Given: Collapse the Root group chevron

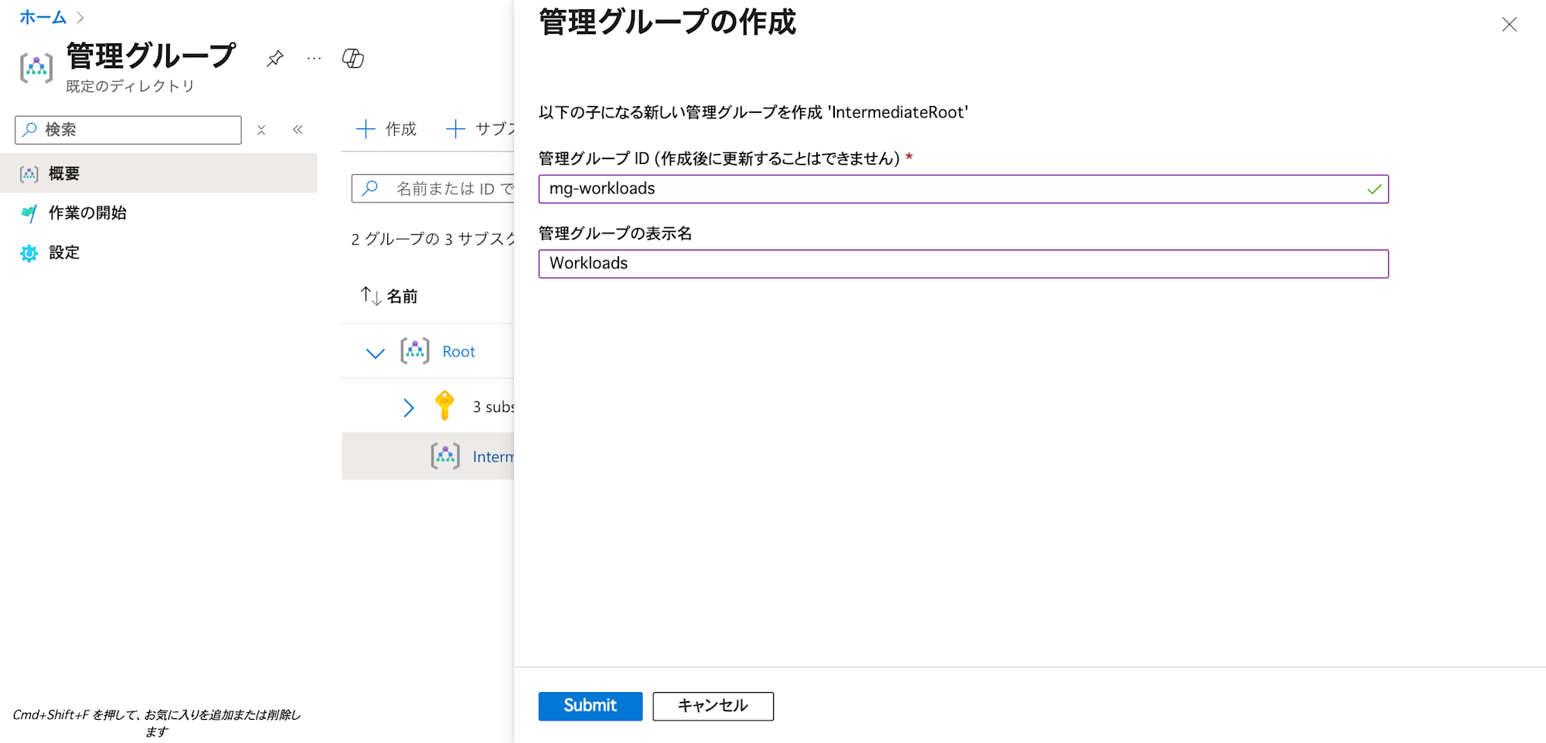Looking at the screenshot, I should (375, 353).
